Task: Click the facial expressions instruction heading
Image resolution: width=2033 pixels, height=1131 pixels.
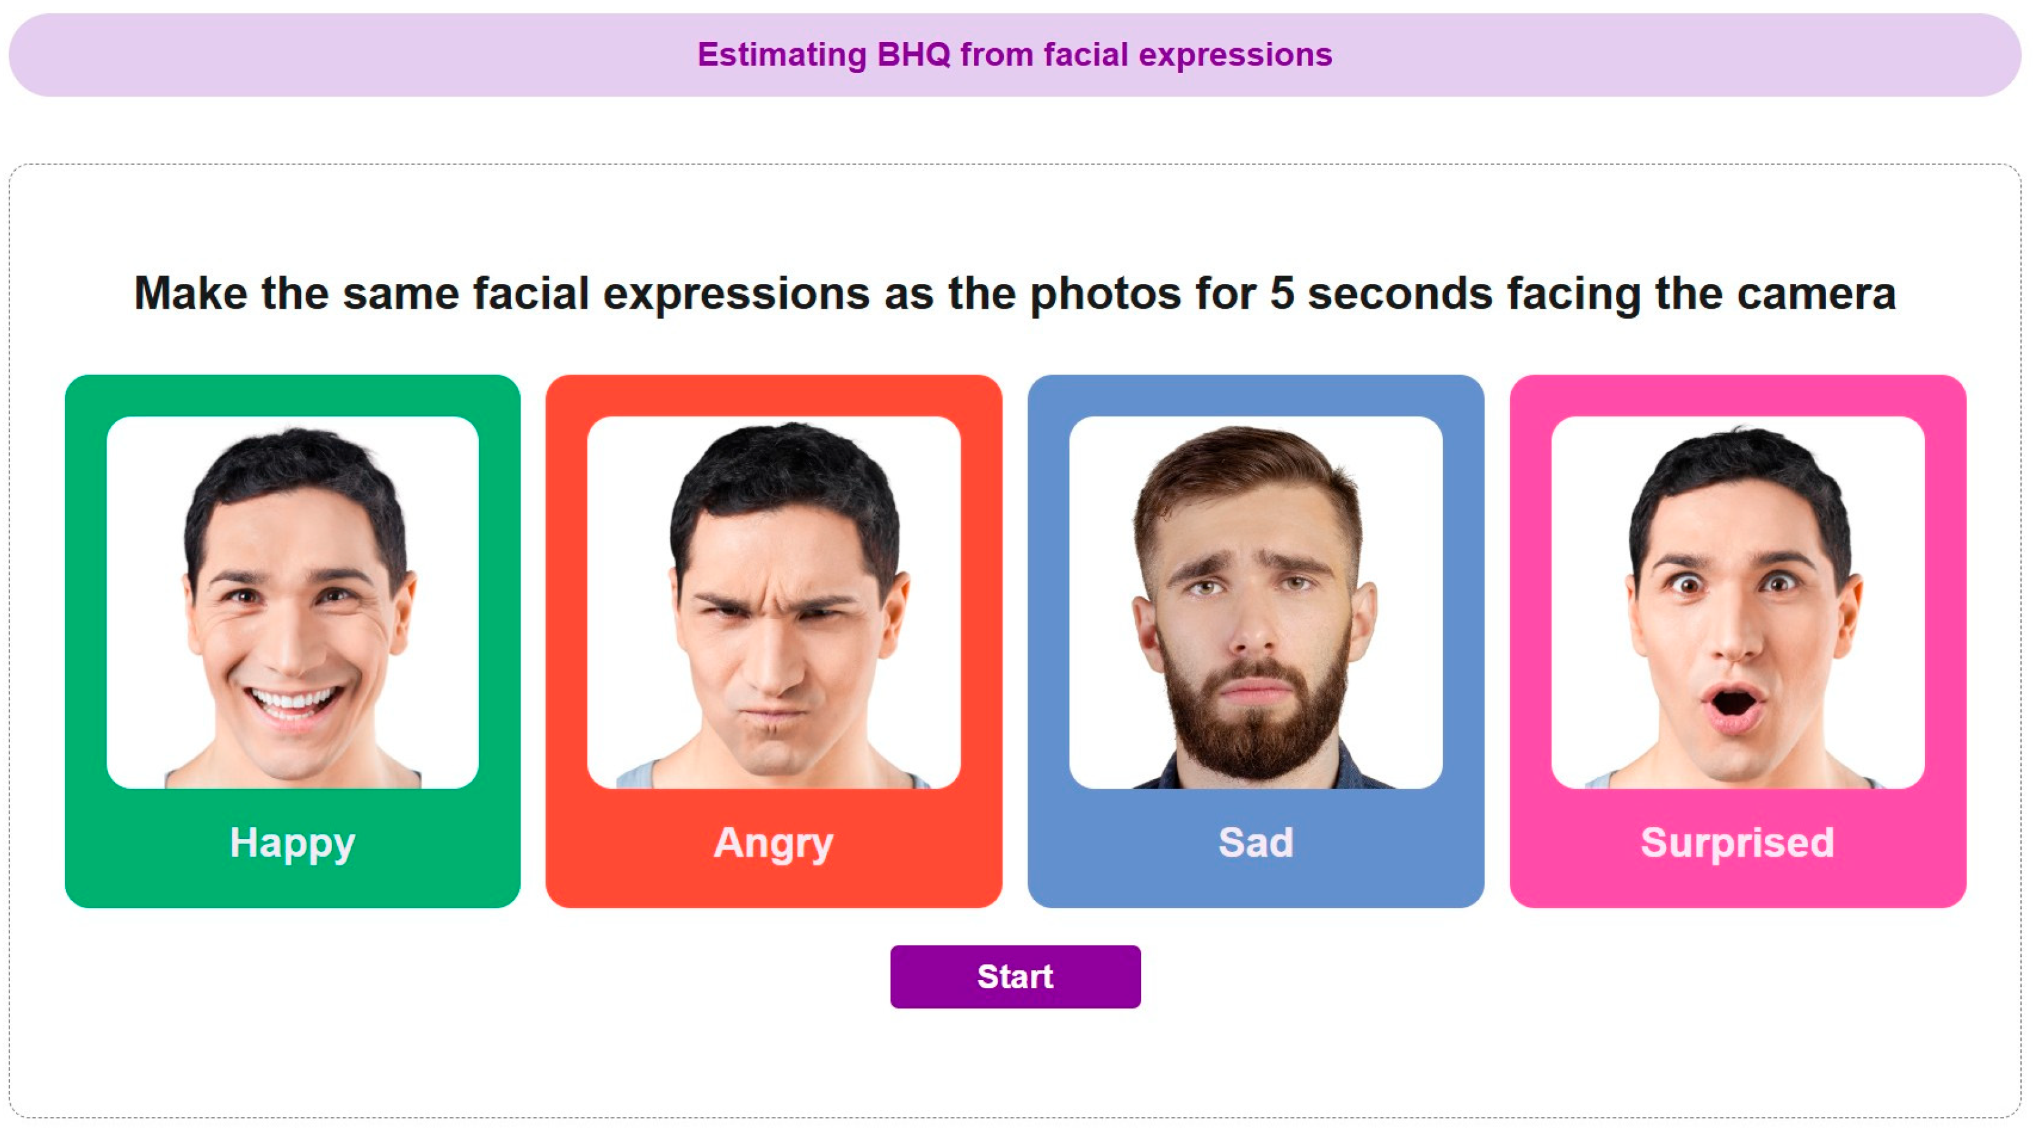Action: point(1015,293)
